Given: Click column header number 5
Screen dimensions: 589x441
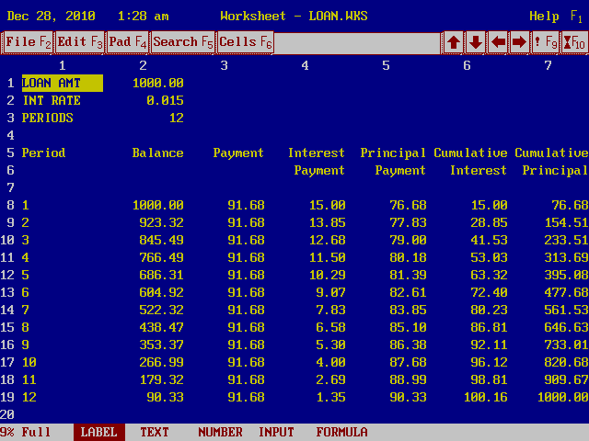Looking at the screenshot, I should [386, 65].
